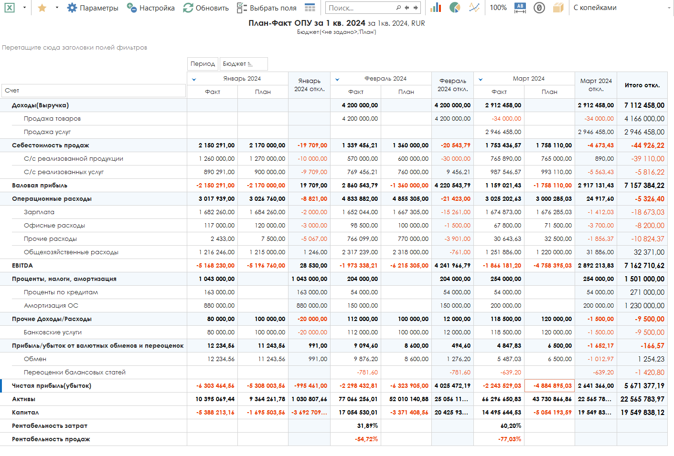Open the bar chart view icon
This screenshot has height=456, width=674.
[436, 8]
